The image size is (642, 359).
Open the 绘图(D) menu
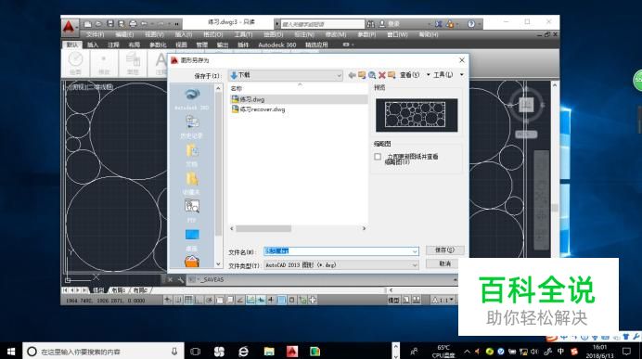coord(273,35)
